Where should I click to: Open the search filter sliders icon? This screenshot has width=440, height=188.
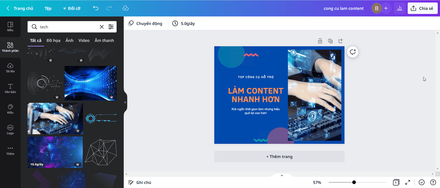click(111, 27)
